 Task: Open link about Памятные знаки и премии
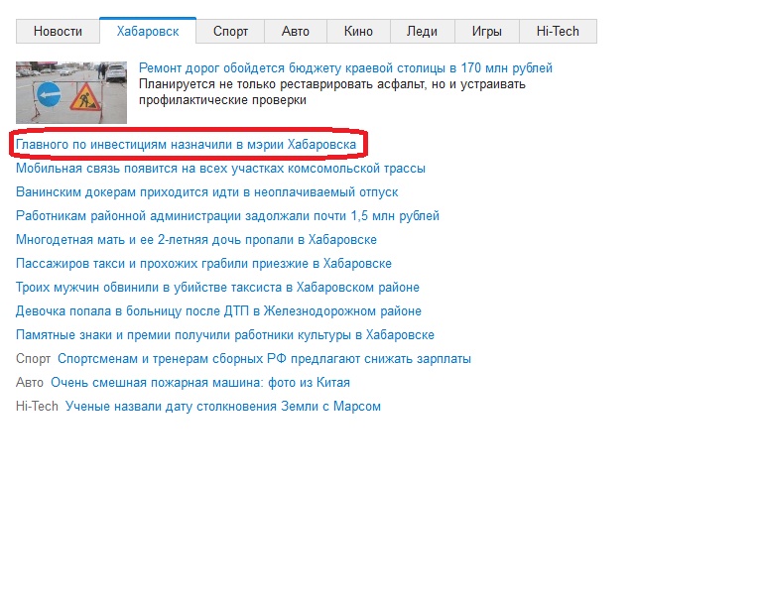pos(225,334)
